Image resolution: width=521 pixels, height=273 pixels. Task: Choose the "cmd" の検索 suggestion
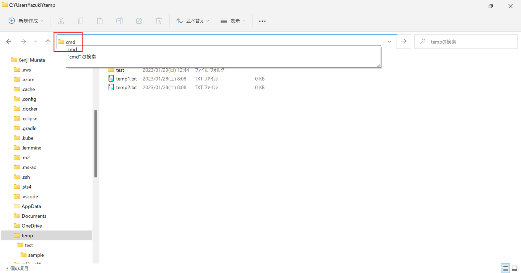coord(82,57)
